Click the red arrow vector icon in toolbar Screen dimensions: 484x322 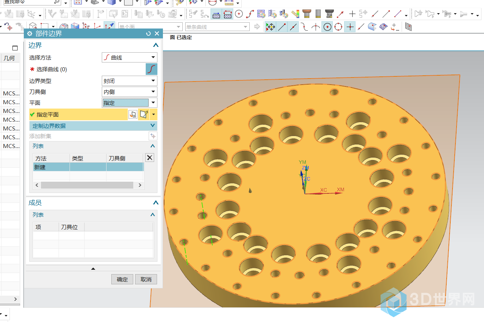tap(340, 14)
